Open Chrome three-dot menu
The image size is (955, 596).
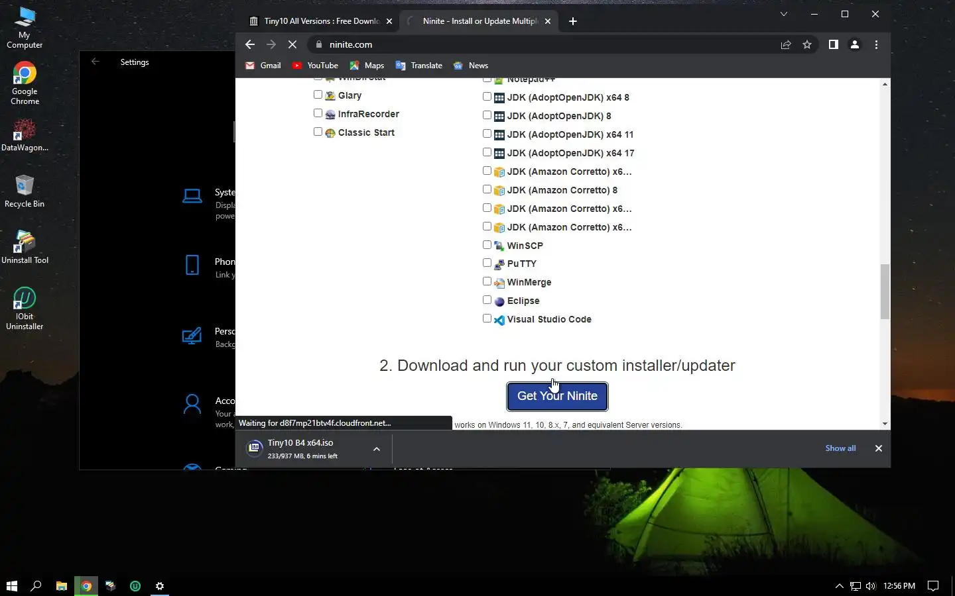tap(876, 44)
